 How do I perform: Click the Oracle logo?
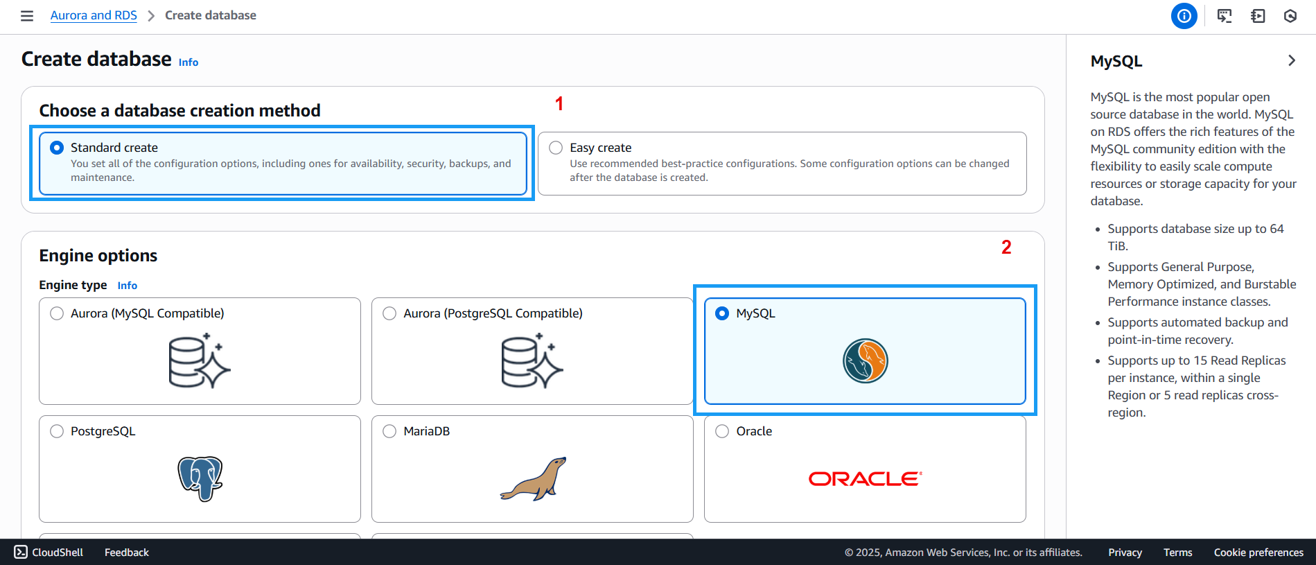(x=865, y=478)
